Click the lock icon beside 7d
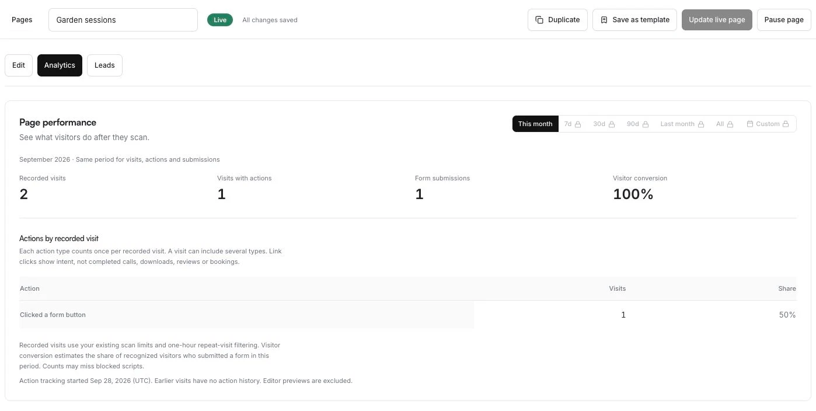Image resolution: width=816 pixels, height=411 pixels. tap(578, 124)
